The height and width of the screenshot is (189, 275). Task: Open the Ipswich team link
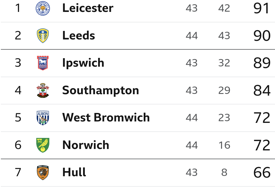coord(83,63)
